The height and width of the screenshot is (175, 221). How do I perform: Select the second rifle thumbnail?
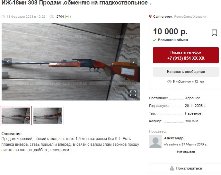tap(48, 116)
